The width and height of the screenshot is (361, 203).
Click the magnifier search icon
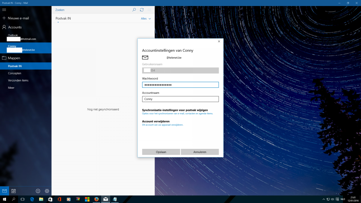[x=134, y=10]
